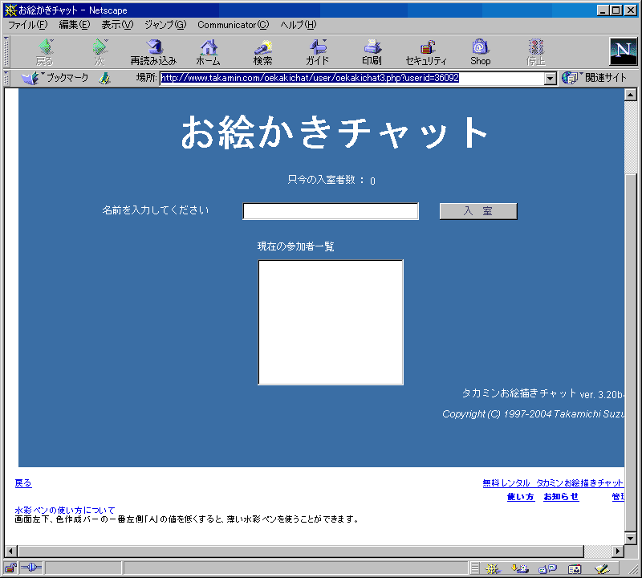642x578 pixels.
Task: Click the 現在の参加者一覧 label
Action: [x=295, y=246]
